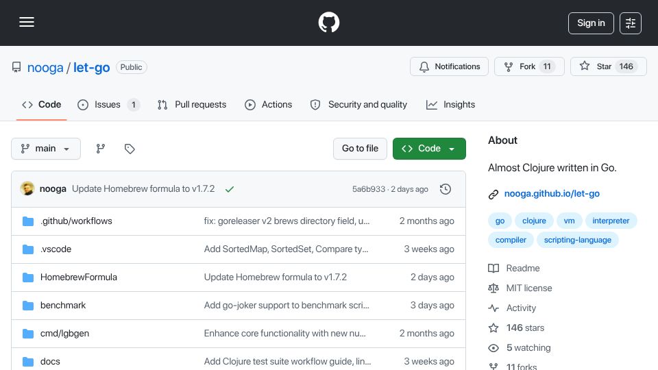Viewport: 658px width, 370px height.
Task: Click nooga's avatar in latest commit
Action: (27, 189)
